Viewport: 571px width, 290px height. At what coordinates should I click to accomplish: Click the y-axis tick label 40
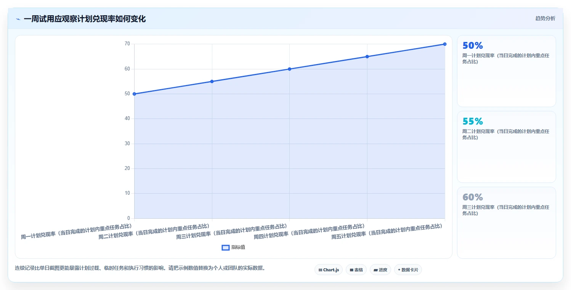pos(127,119)
